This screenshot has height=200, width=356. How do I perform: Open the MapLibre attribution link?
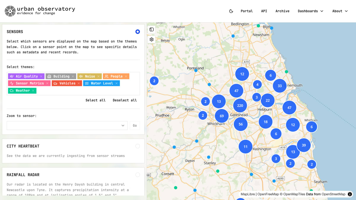tap(248, 194)
